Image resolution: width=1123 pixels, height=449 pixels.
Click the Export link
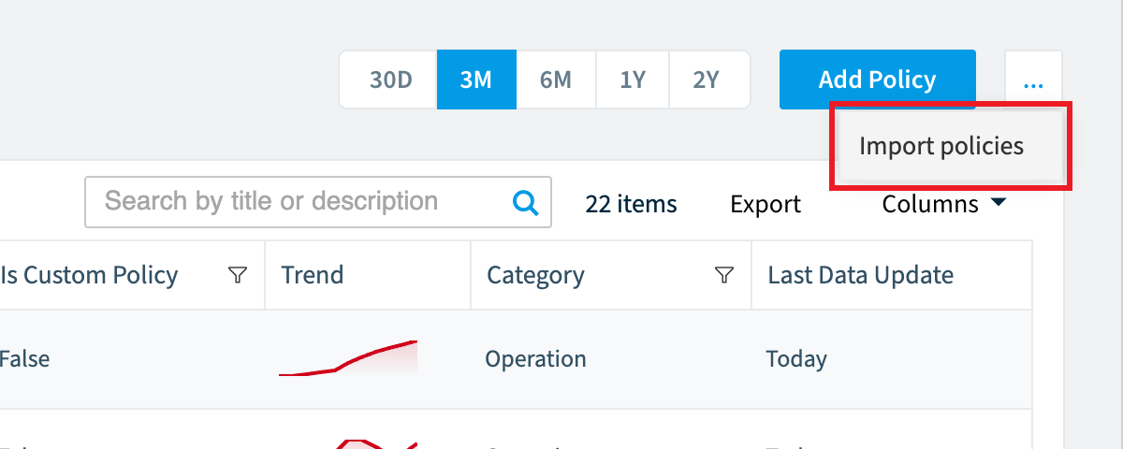[x=766, y=204]
